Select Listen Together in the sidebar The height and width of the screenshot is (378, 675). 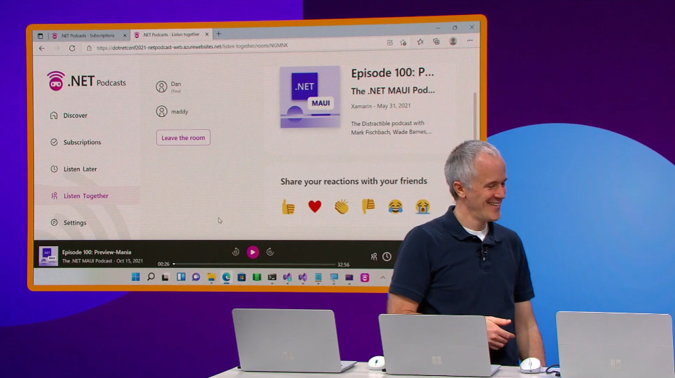[80, 196]
